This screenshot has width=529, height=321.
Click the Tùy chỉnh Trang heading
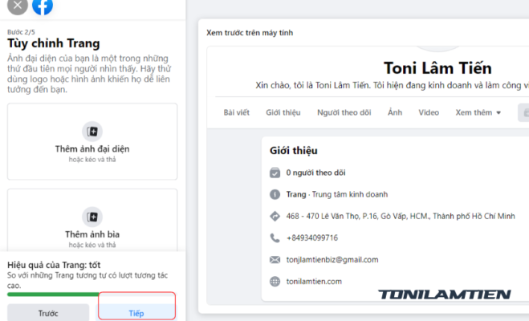click(54, 43)
